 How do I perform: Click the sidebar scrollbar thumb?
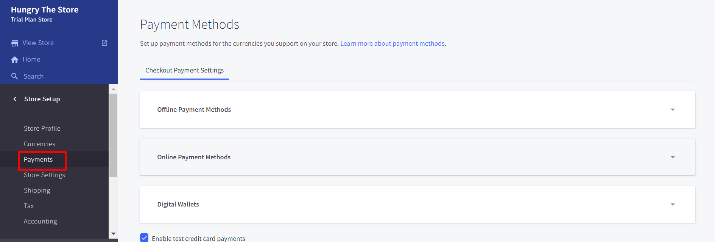coord(113,135)
